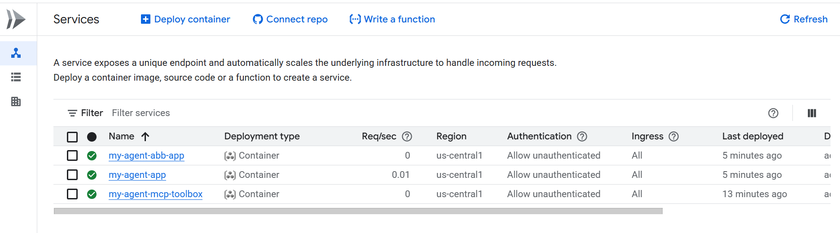Open the building grid sidebar icon
840x233 pixels.
(x=16, y=102)
